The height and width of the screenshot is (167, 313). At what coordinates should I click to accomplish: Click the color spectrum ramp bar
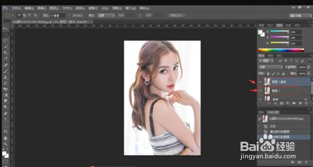(281, 50)
